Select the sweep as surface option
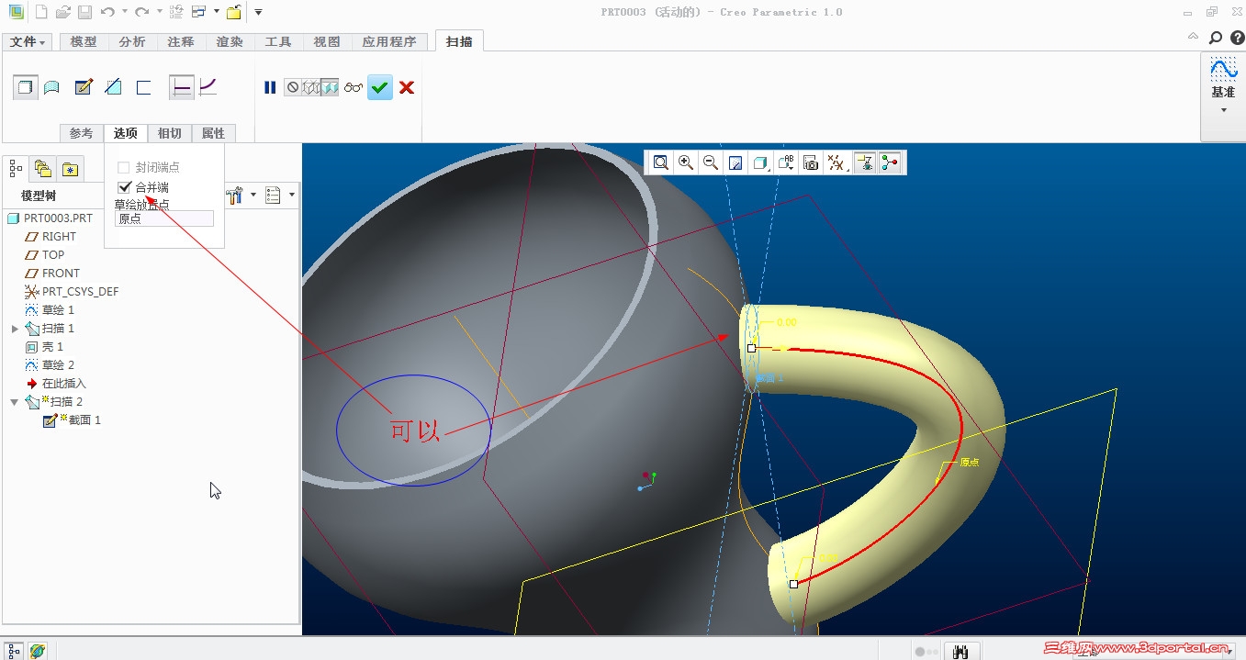 pyautogui.click(x=52, y=87)
